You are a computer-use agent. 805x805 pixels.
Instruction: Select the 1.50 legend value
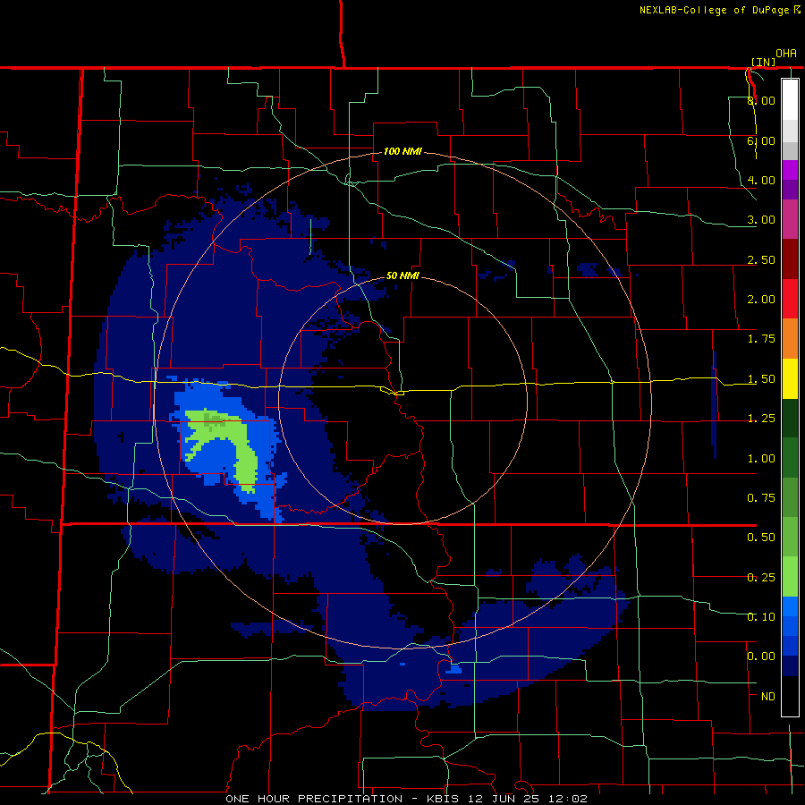pyautogui.click(x=761, y=379)
